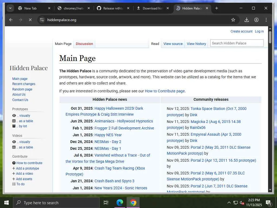Open the Chrome profile icon
277x208 pixels.
point(256,20)
